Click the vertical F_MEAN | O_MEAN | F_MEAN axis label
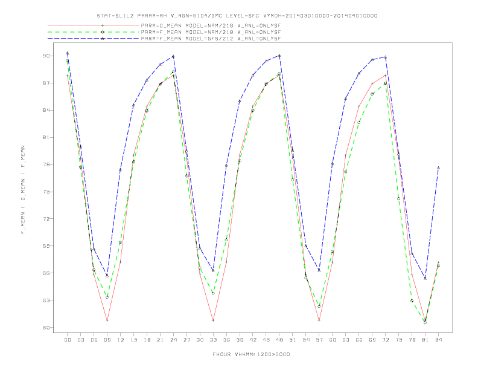The width and height of the screenshot is (478, 370). click(23, 190)
